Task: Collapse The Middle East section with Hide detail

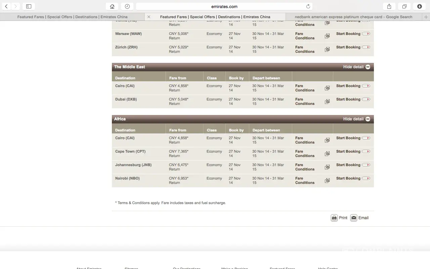Action: [x=356, y=67]
